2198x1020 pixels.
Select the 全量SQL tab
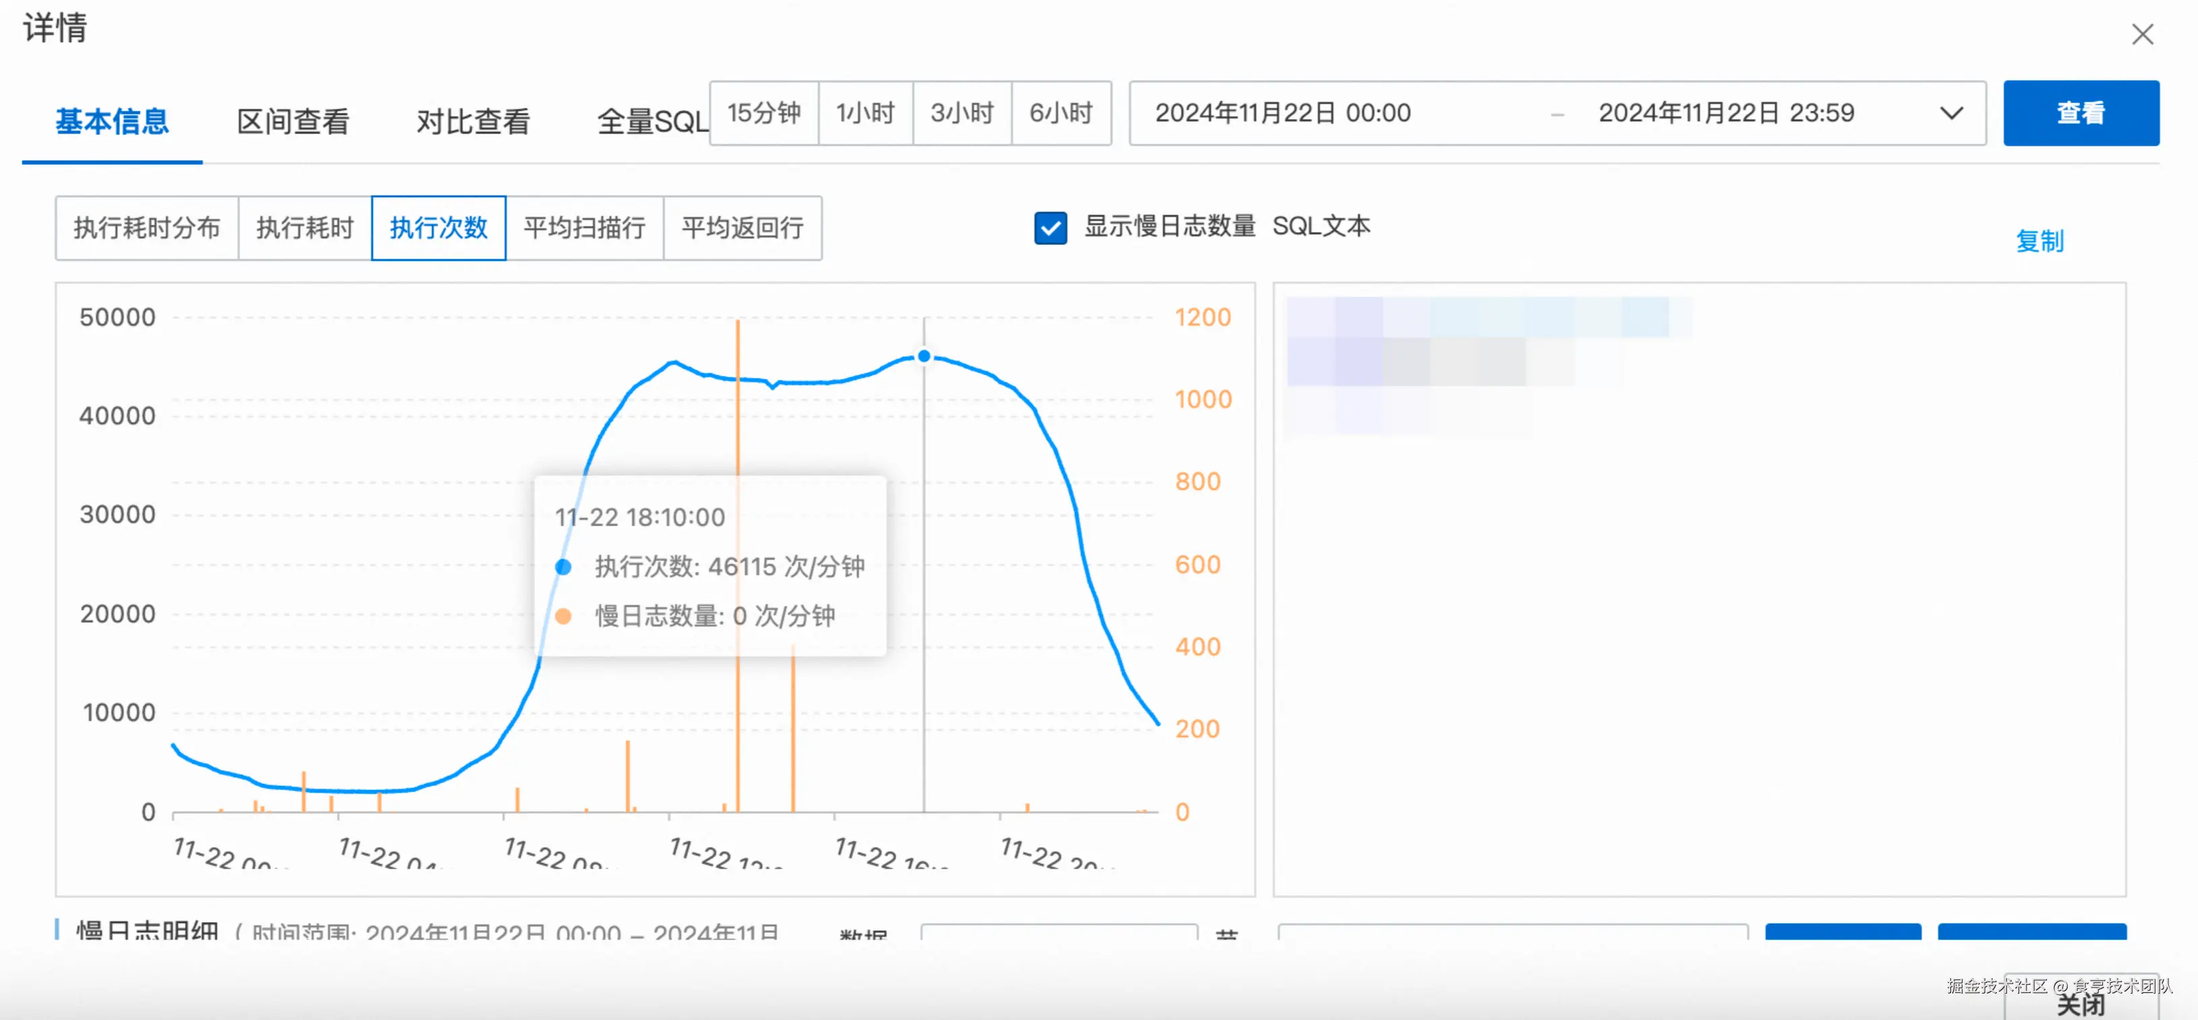(x=652, y=121)
